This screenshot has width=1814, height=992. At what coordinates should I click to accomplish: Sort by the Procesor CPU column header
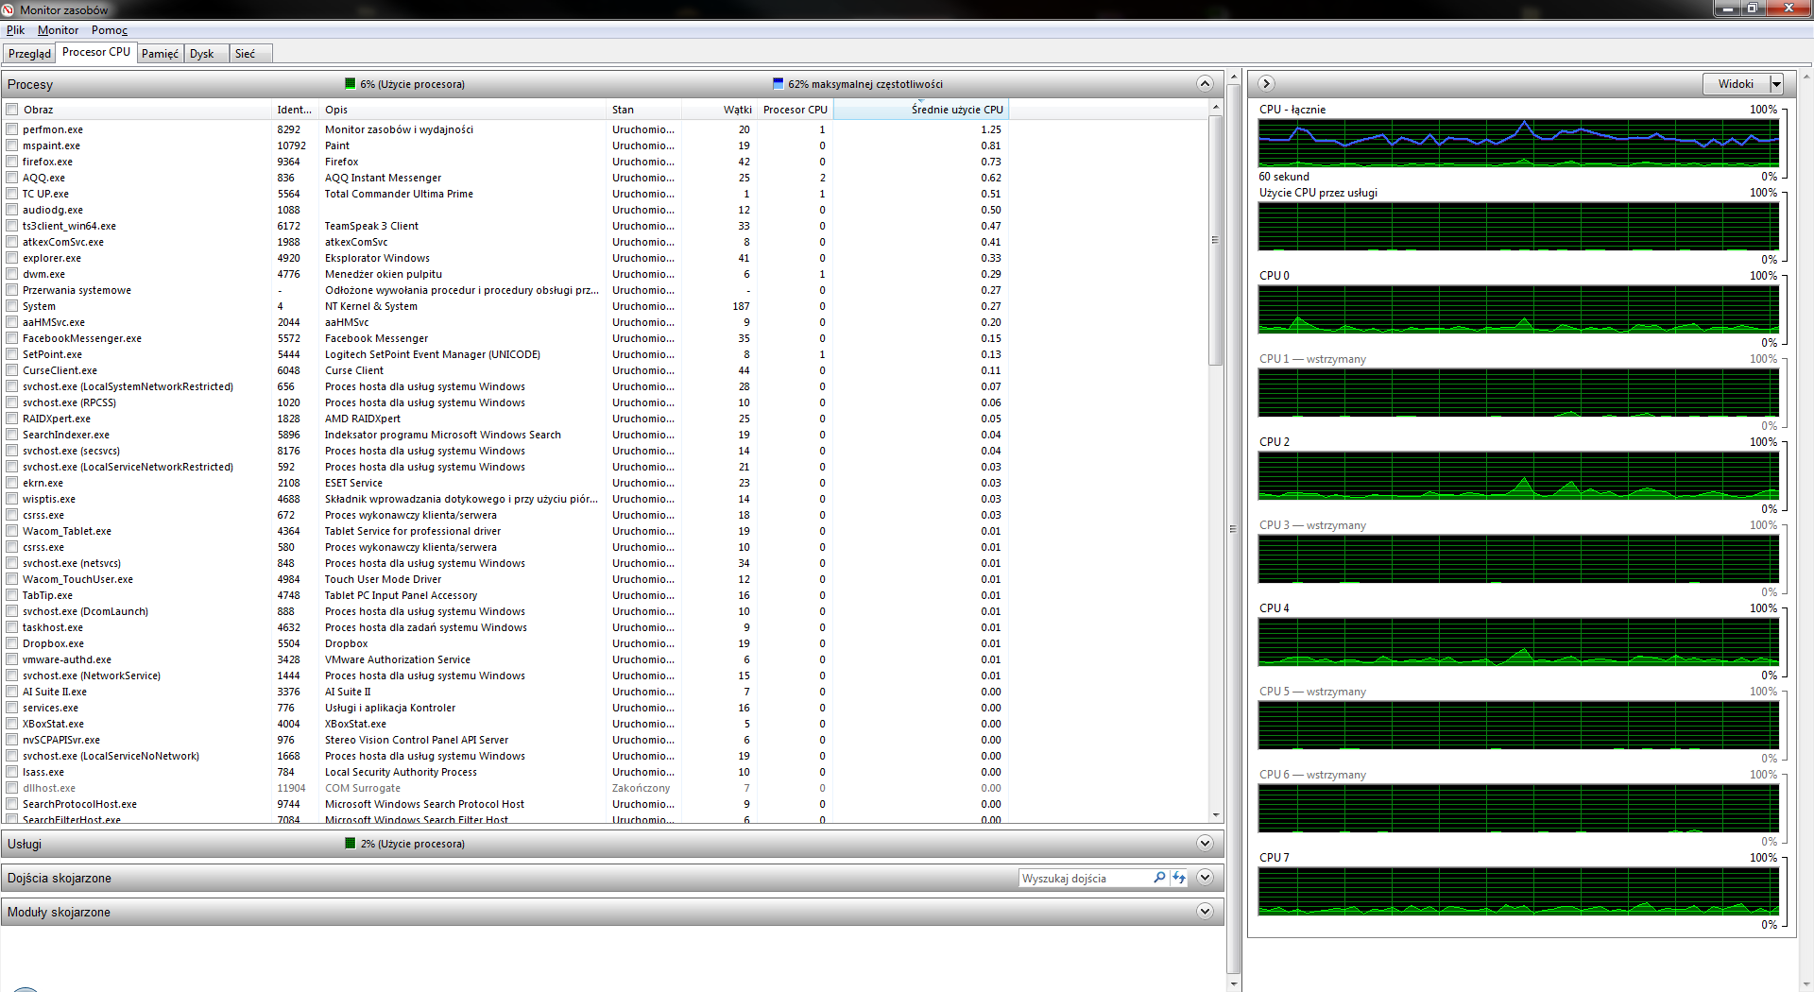tap(795, 110)
